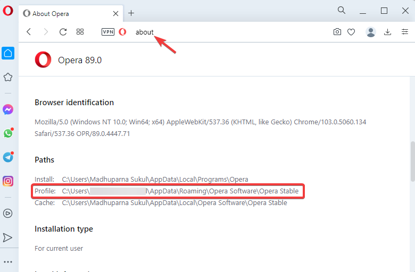Open the Opera main menu logo
Screen dimensions: 415x272
click(8, 11)
